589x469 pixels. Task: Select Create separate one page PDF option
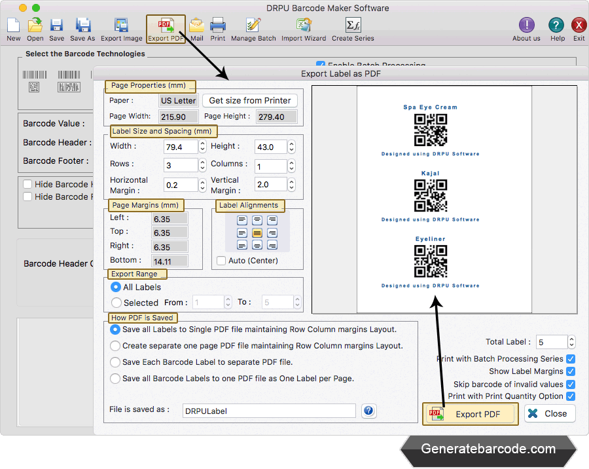coord(115,346)
